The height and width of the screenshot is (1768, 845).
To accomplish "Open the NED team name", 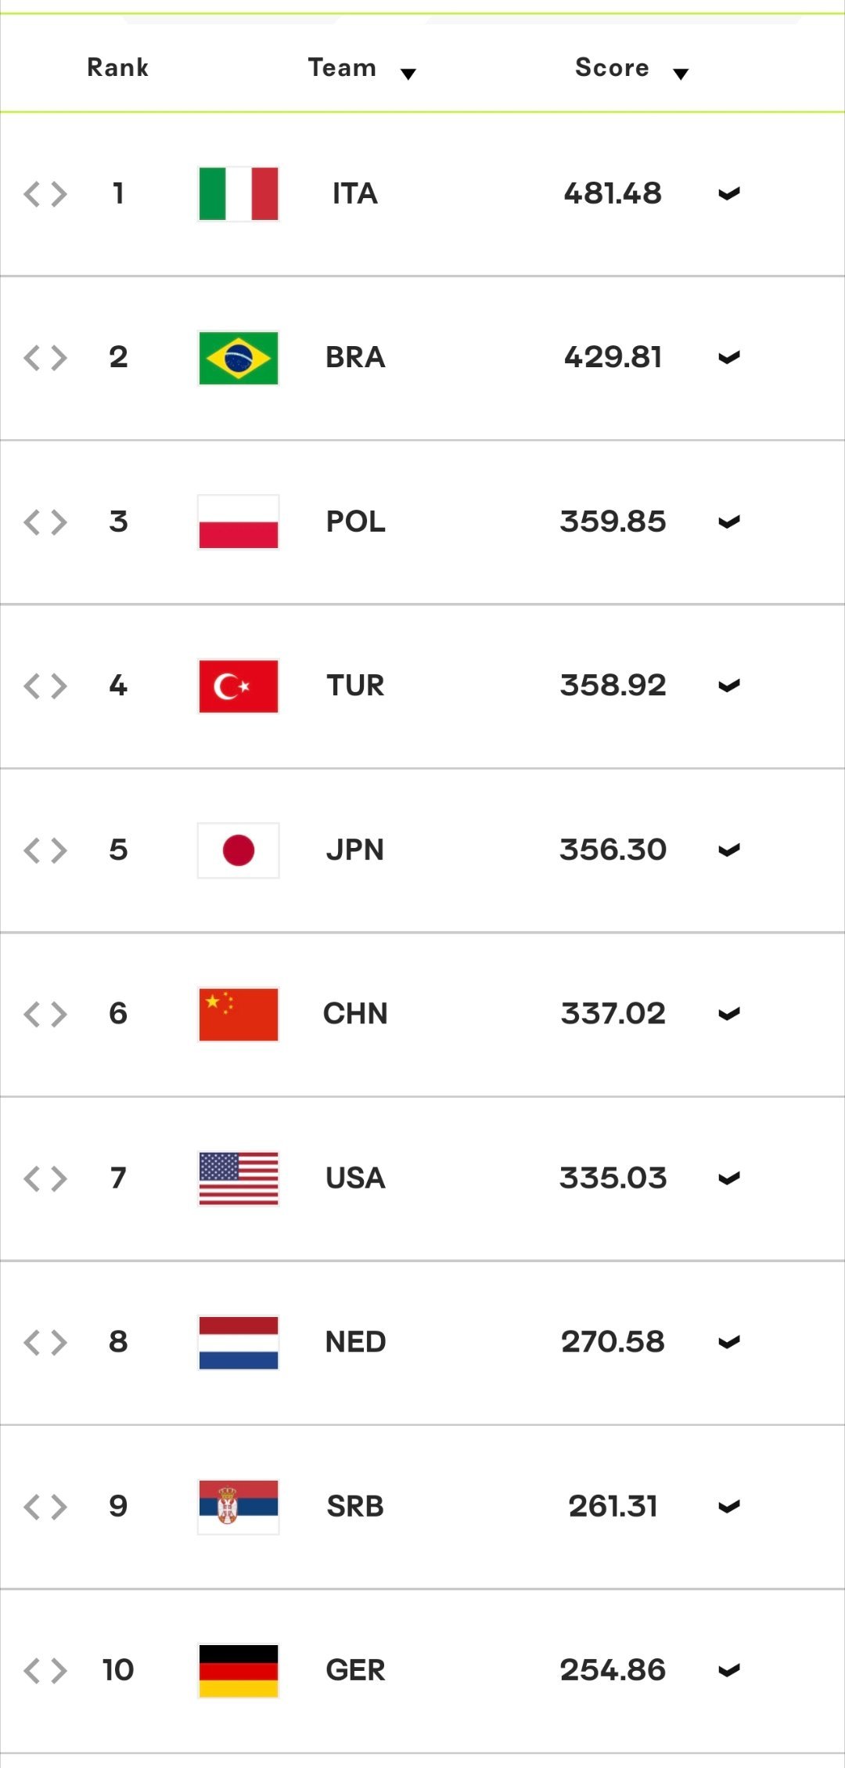I will pyautogui.click(x=355, y=1342).
